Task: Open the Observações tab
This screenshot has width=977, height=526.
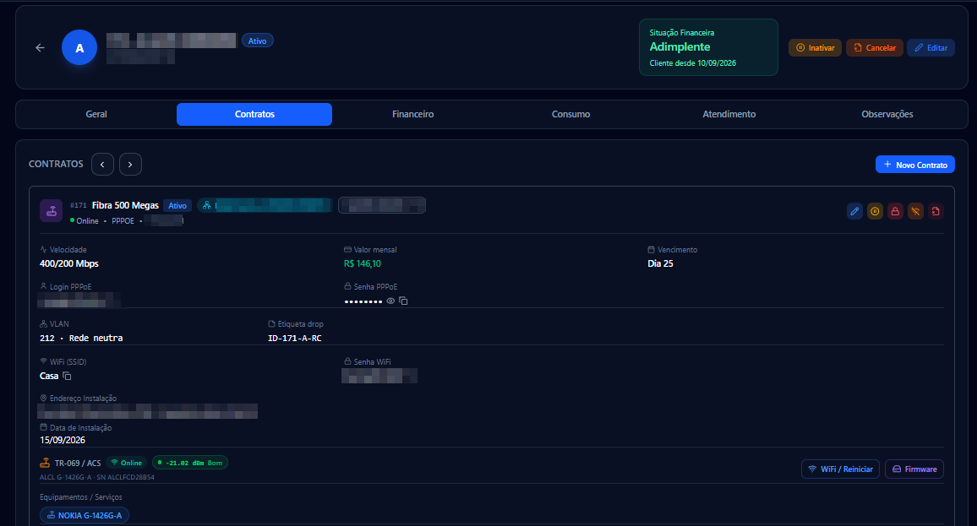Action: click(x=887, y=115)
